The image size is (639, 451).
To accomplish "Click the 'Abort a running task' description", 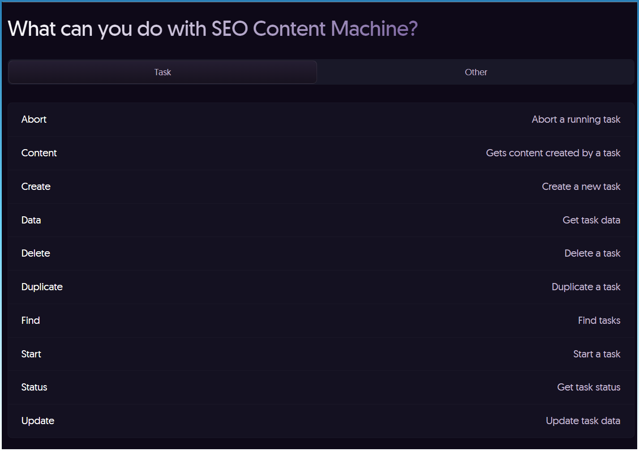I will point(576,119).
